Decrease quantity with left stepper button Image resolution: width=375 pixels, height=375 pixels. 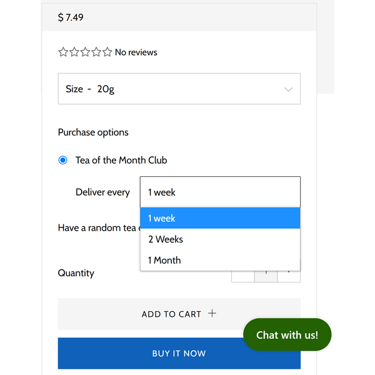243,276
